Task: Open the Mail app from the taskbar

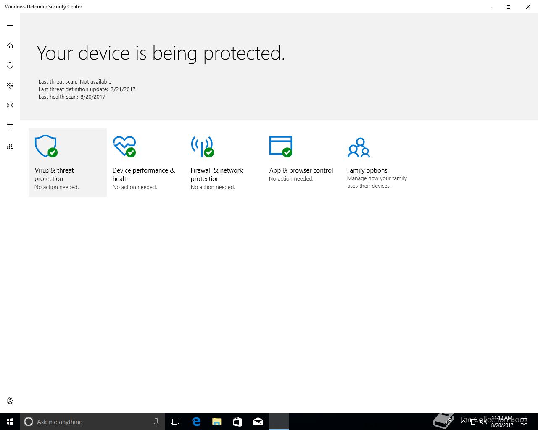Action: [258, 422]
